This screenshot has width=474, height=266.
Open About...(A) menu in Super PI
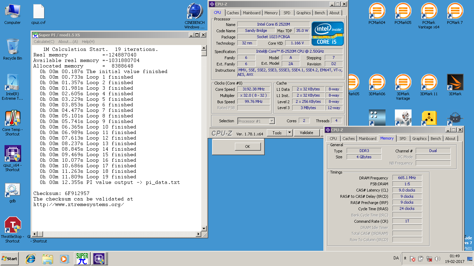click(68, 42)
